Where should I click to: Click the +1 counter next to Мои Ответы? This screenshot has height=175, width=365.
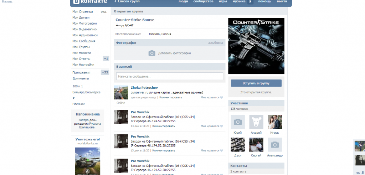tap(106, 58)
